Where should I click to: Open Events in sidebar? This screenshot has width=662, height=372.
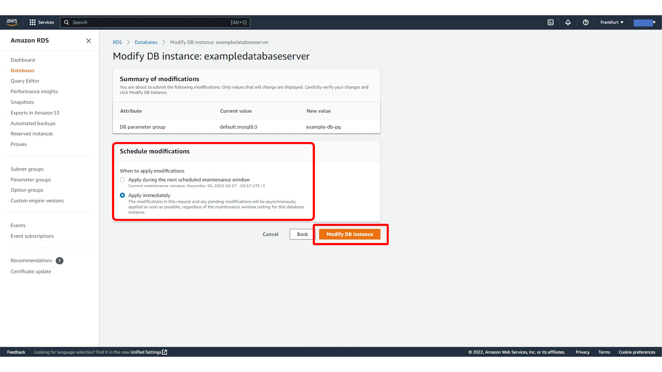pos(18,225)
